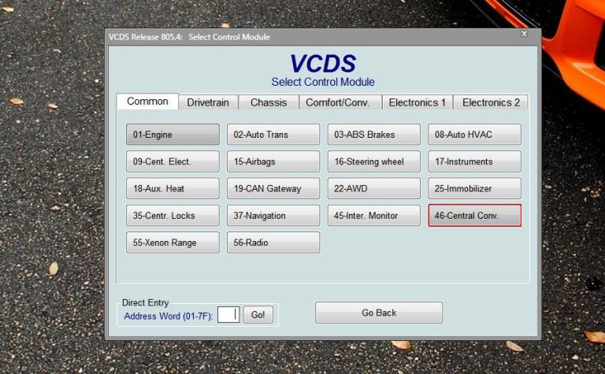The image size is (605, 374).
Task: Open 03-ABS Brakes module
Action: tap(374, 135)
